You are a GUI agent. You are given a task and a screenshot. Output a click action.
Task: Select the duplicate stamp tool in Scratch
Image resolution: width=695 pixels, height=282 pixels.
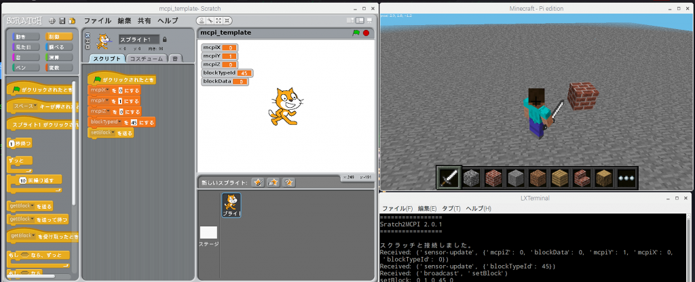[202, 20]
